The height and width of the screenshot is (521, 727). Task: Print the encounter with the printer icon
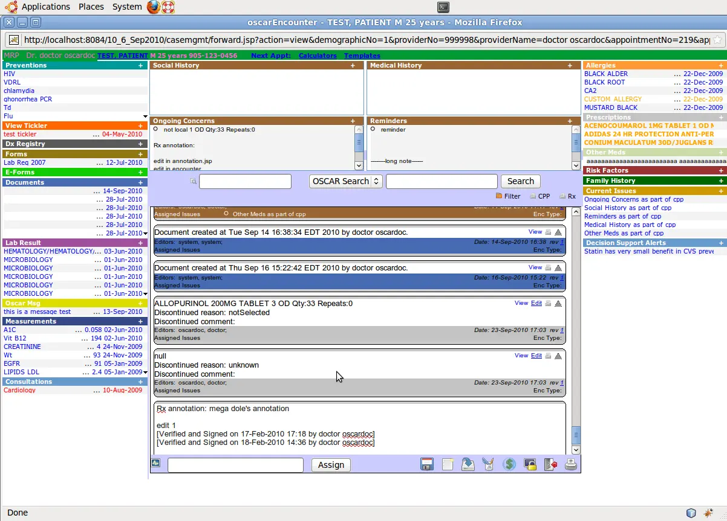570,465
